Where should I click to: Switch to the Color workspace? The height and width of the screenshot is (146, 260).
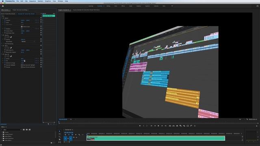pyautogui.click(x=115, y=6)
